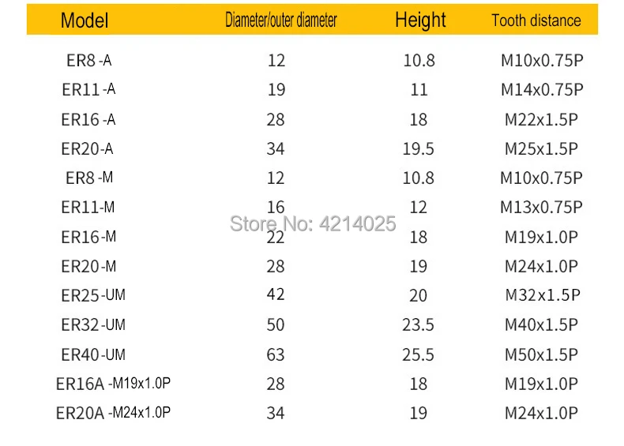Click the ER25-UM model entry

coord(93,295)
